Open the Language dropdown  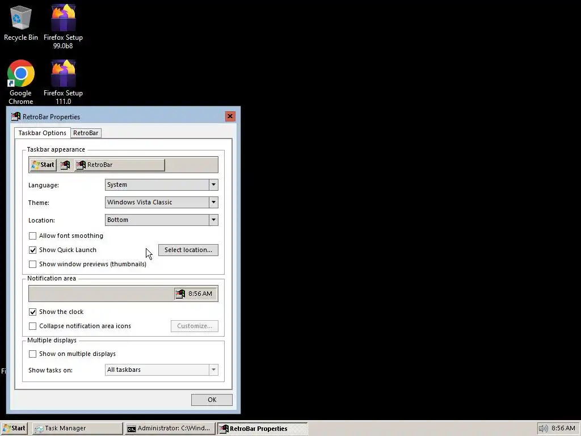point(162,185)
